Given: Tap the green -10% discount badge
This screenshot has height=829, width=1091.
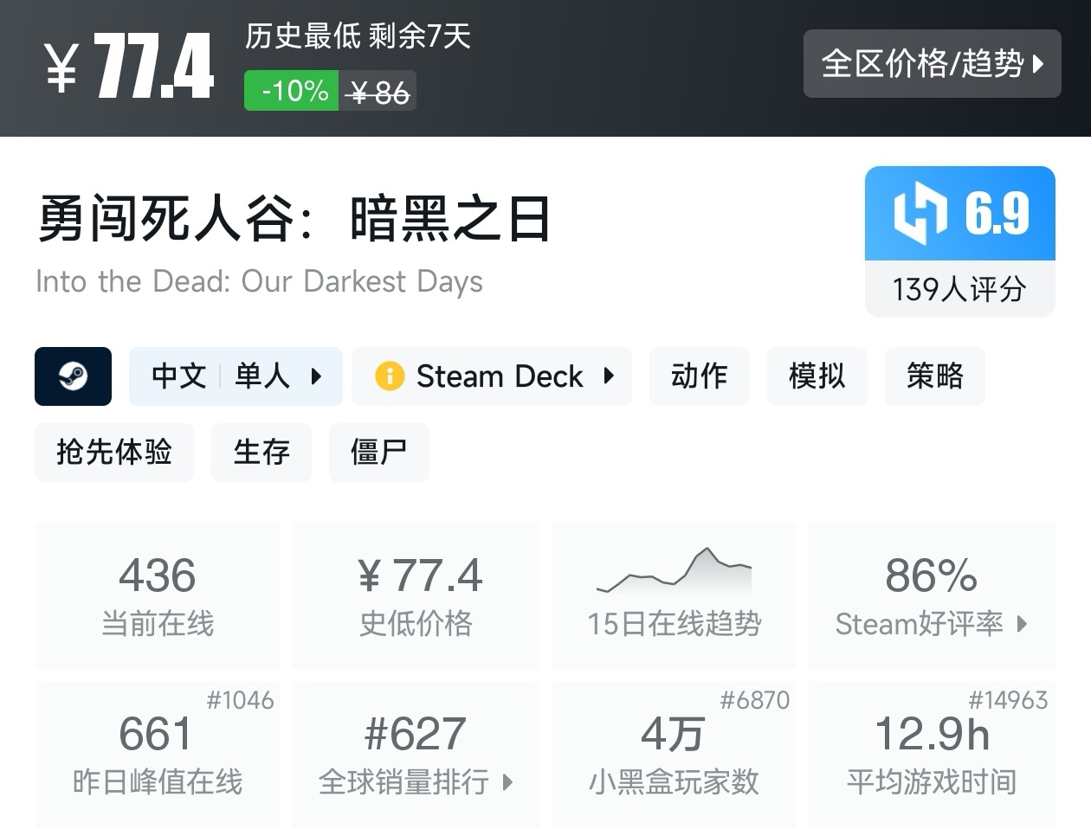Looking at the screenshot, I should pos(292,91).
